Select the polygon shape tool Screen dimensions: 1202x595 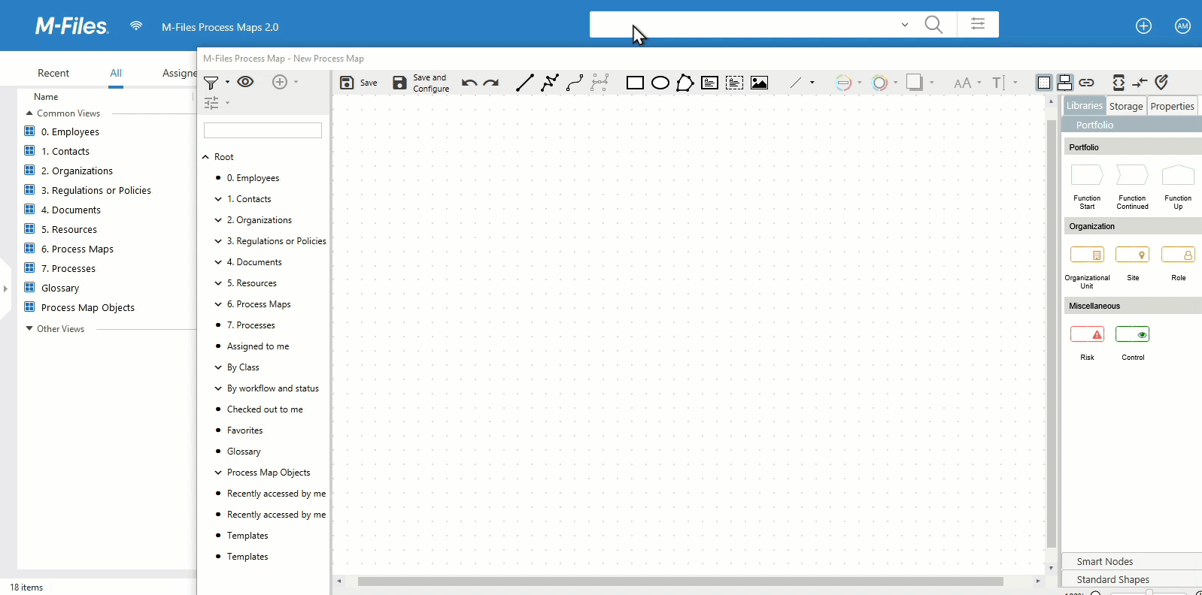point(684,83)
